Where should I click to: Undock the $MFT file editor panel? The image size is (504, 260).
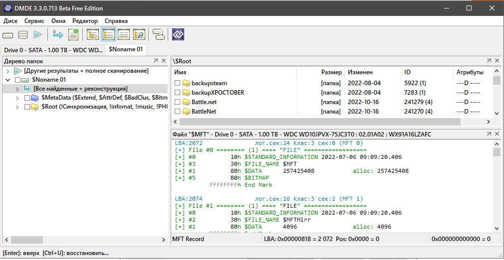(x=489, y=134)
